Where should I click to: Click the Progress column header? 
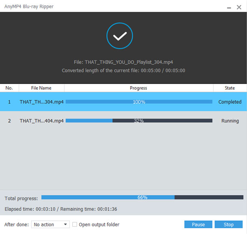(x=139, y=88)
